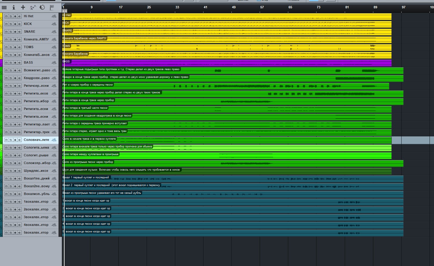Select the 'Комната Барабанов через ЛАМПУ' audio event
The height and width of the screenshot is (266, 434).
(227, 40)
